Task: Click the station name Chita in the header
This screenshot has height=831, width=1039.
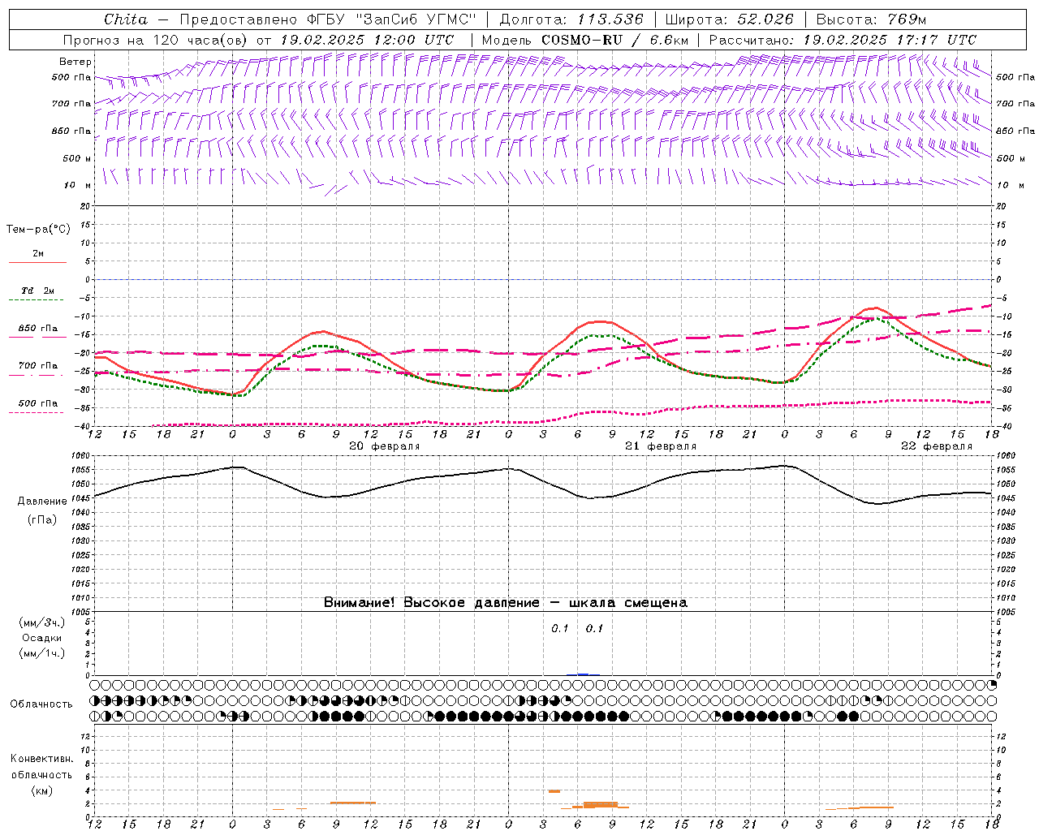Action: pyautogui.click(x=126, y=19)
